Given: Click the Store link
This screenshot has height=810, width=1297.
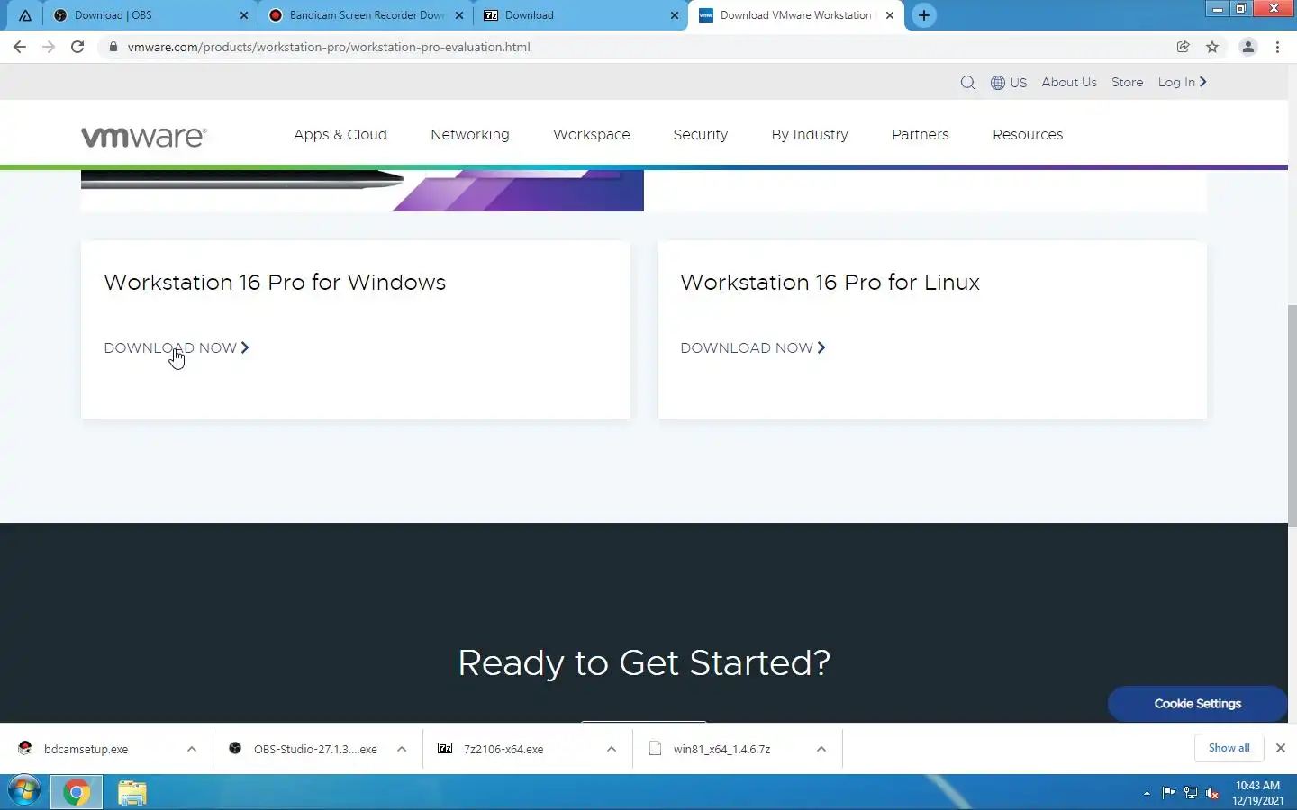Looking at the screenshot, I should click(1127, 83).
